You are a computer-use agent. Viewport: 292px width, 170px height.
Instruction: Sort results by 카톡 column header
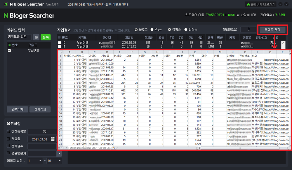pyautogui.click(x=232, y=38)
